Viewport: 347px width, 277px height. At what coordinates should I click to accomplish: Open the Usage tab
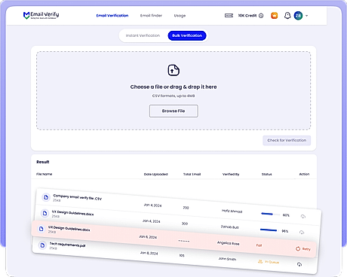(x=180, y=16)
